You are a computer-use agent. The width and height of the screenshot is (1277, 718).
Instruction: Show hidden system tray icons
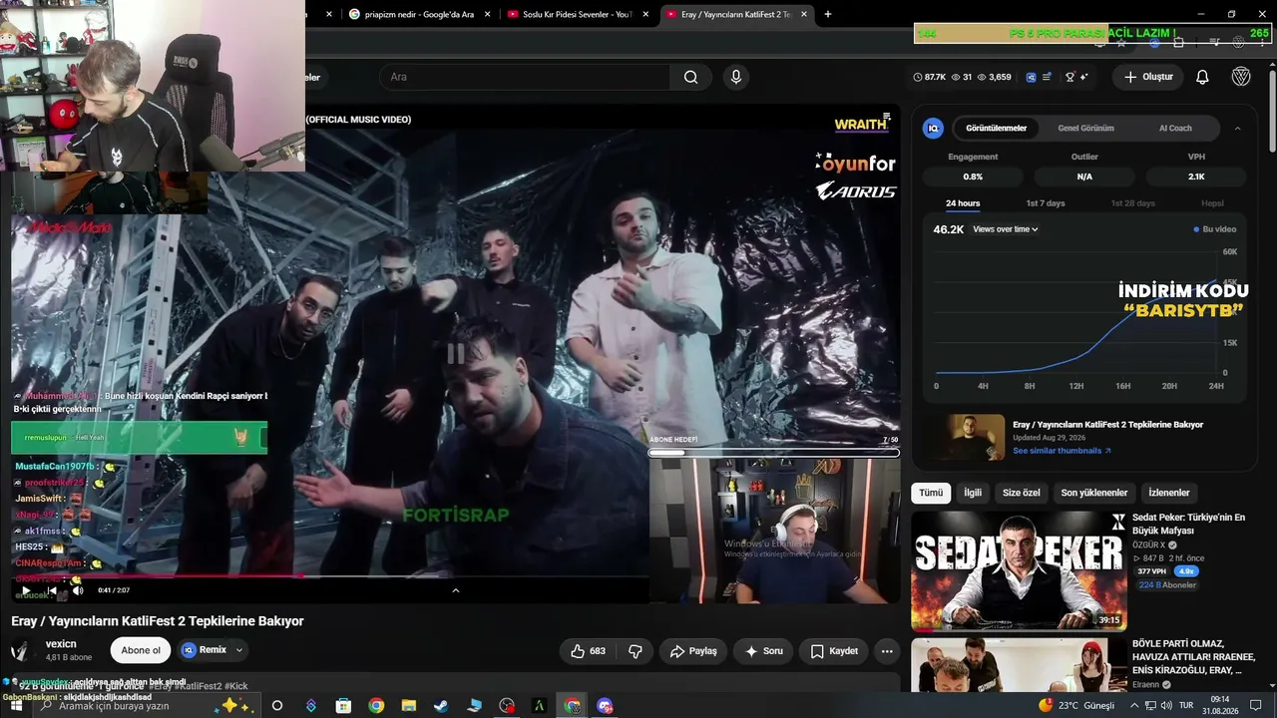tap(1133, 706)
